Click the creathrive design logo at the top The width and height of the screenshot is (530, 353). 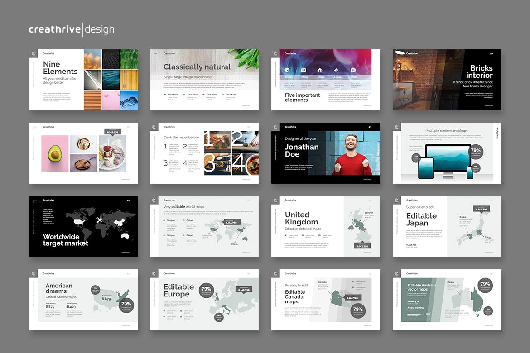(x=72, y=30)
